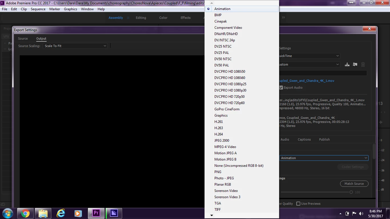Collapse the 'Lo' bin chevron in Project panel
Screen dimensions: 390x219
(x=5, y=49)
